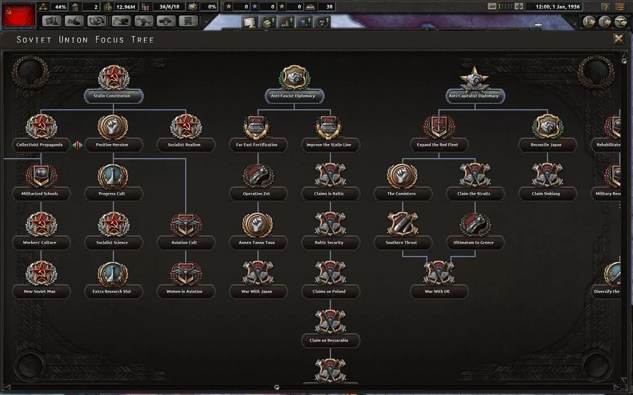
Task: Close the Soviet Union Focus Tree window
Action: click(x=619, y=39)
